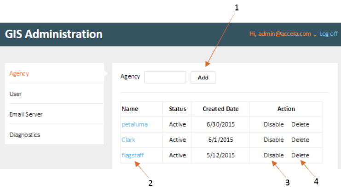Open the flagstaff agency link

point(133,156)
